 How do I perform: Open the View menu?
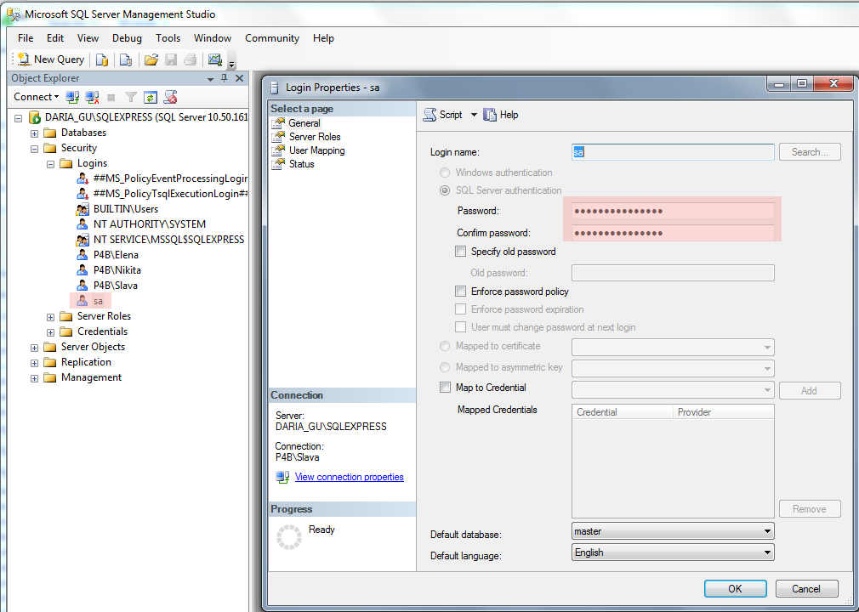coord(88,37)
